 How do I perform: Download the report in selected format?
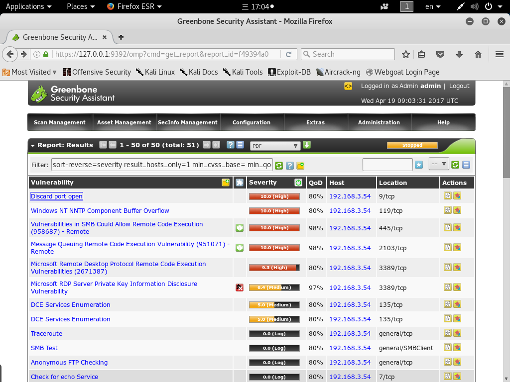tap(307, 145)
